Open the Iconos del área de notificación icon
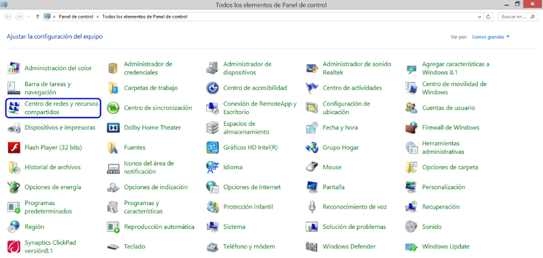Viewport: 543px width, 258px height. pos(113,168)
